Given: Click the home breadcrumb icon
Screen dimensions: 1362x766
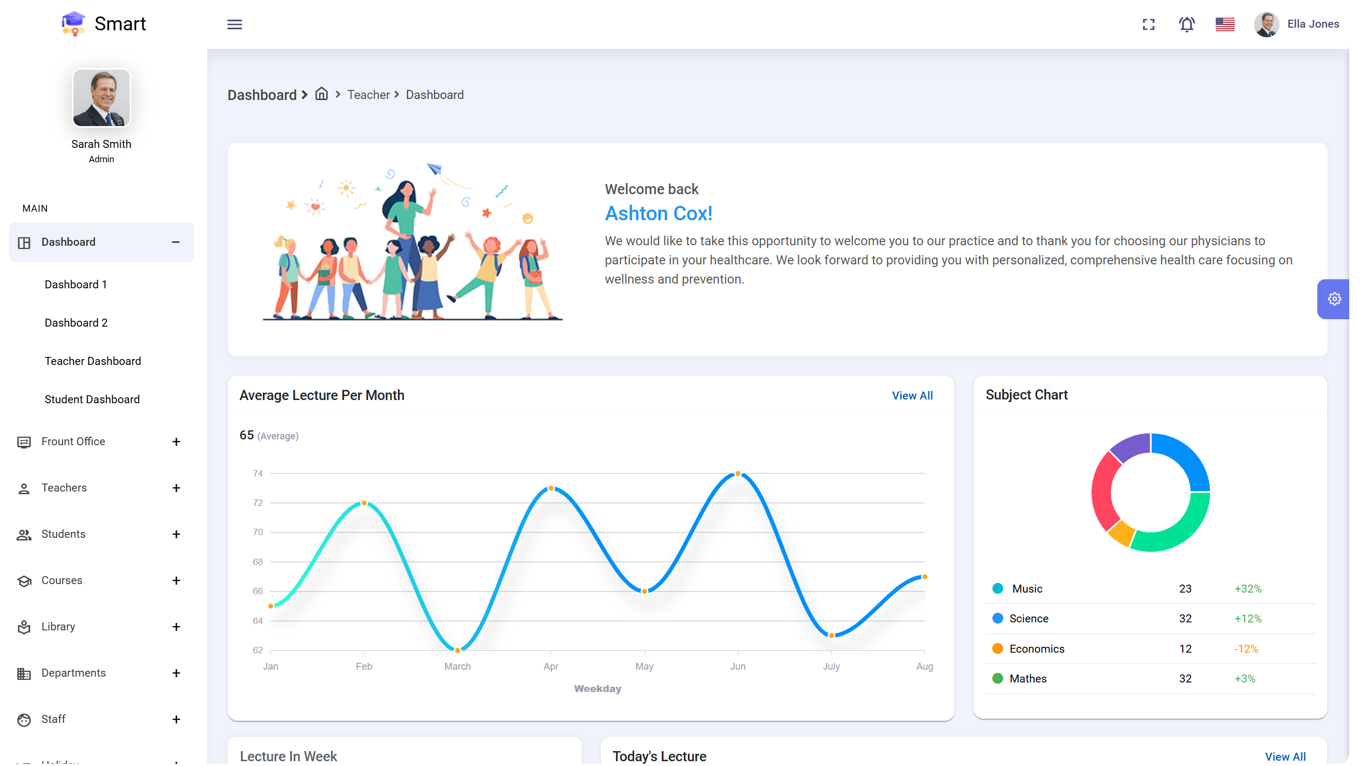Looking at the screenshot, I should (321, 94).
